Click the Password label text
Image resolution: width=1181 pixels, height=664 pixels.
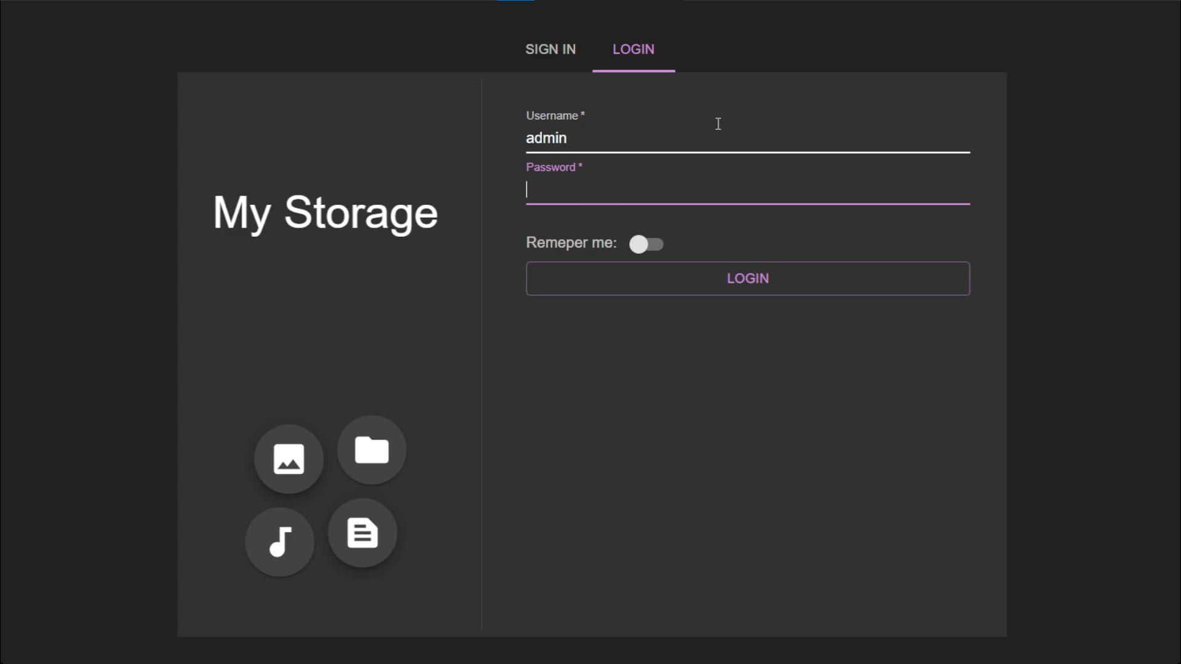(x=551, y=167)
